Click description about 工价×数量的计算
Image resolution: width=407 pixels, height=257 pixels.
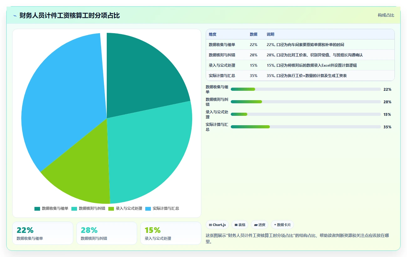point(307,76)
